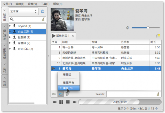Toggle shuffle mode icon
This screenshot has height=113, width=165.
click(54, 94)
